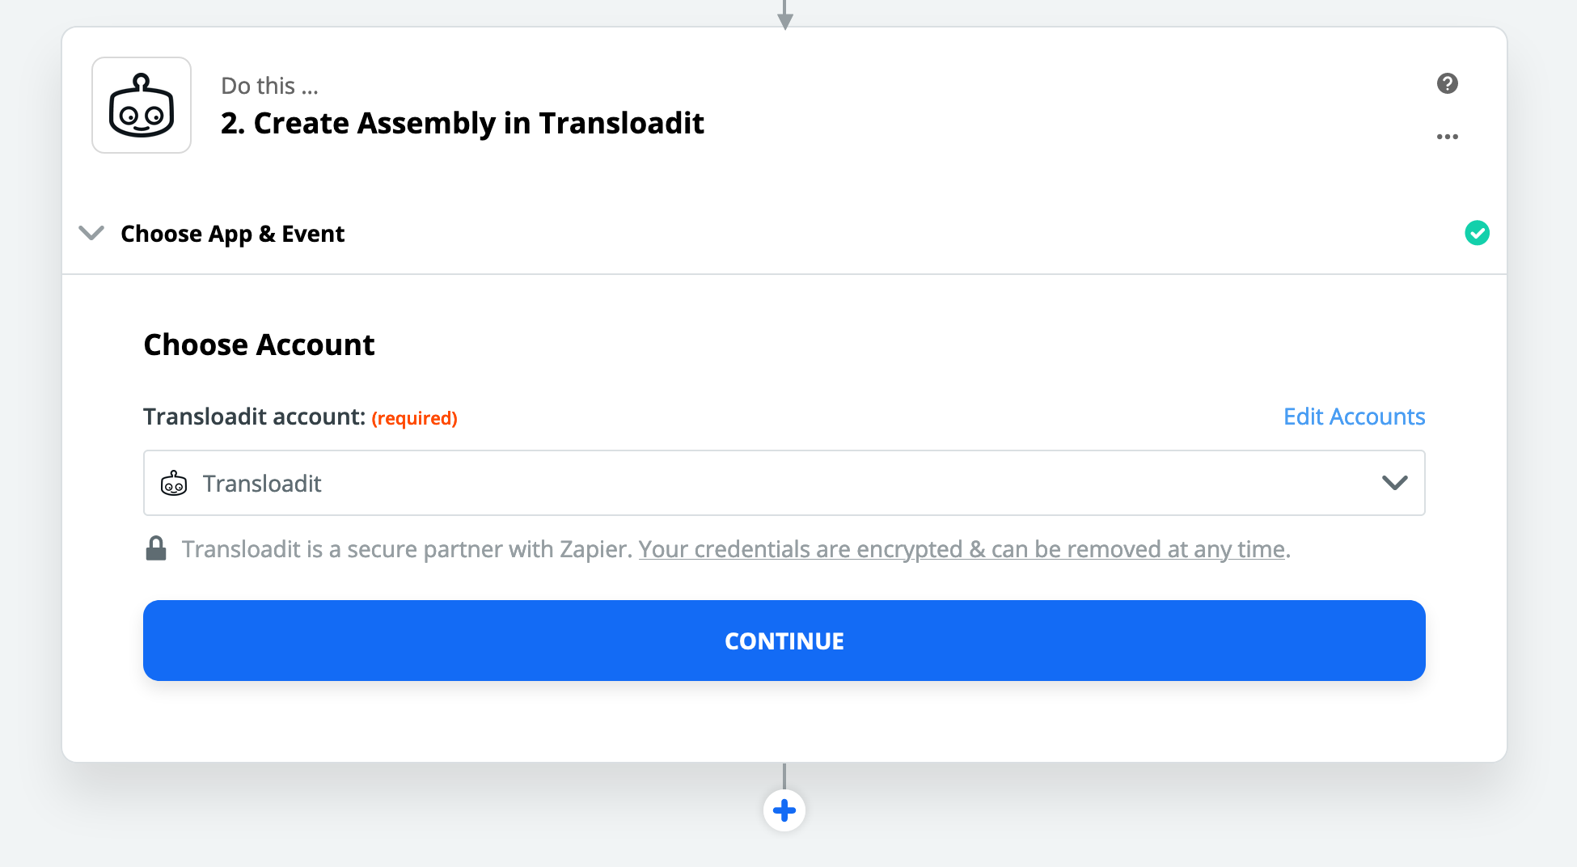Click the step title Create Assembly in Transloadit
The image size is (1577, 867).
pyautogui.click(x=462, y=123)
